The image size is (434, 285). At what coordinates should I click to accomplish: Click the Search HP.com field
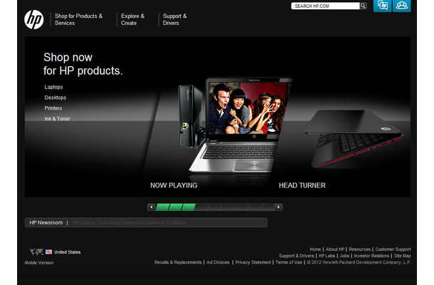coord(326,6)
